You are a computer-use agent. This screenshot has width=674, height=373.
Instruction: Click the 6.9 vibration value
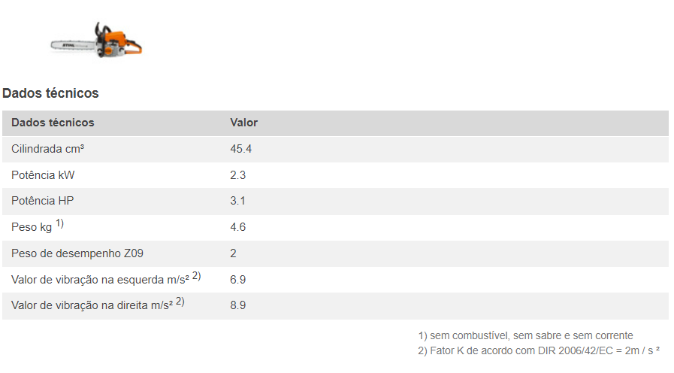point(237,280)
